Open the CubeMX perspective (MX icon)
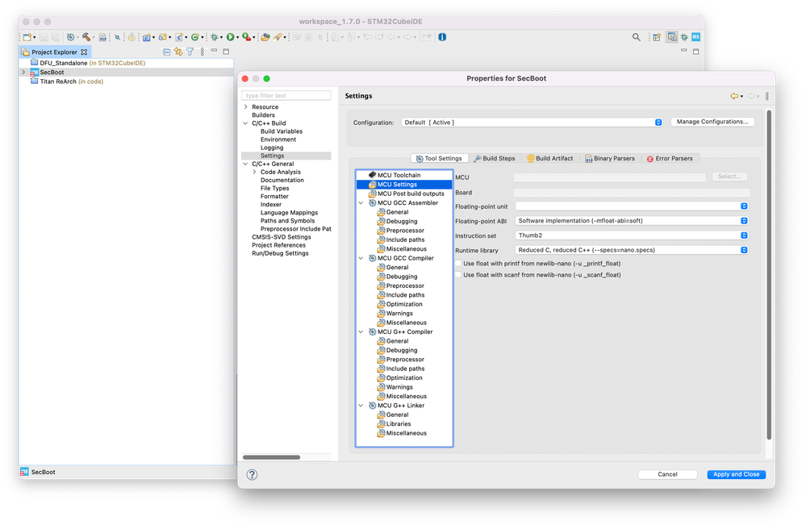This screenshot has width=806, height=529. 696,37
